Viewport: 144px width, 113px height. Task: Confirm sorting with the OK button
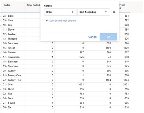[x=108, y=37]
